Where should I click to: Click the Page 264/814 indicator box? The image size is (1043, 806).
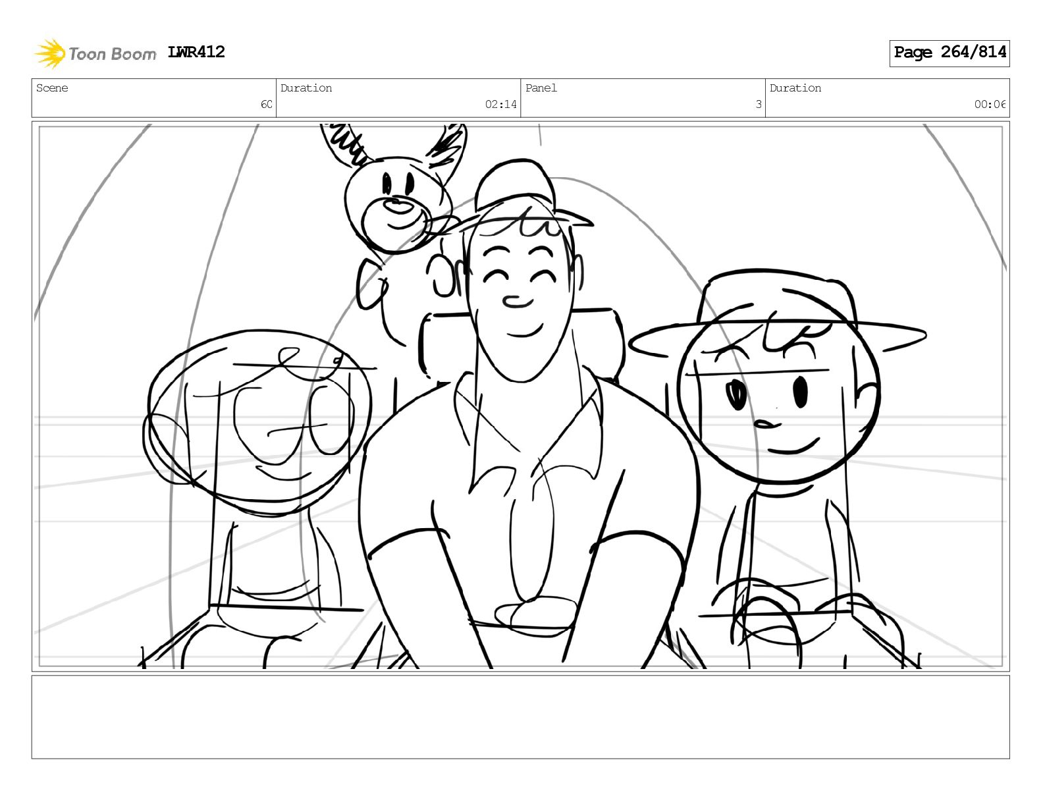[x=949, y=53]
